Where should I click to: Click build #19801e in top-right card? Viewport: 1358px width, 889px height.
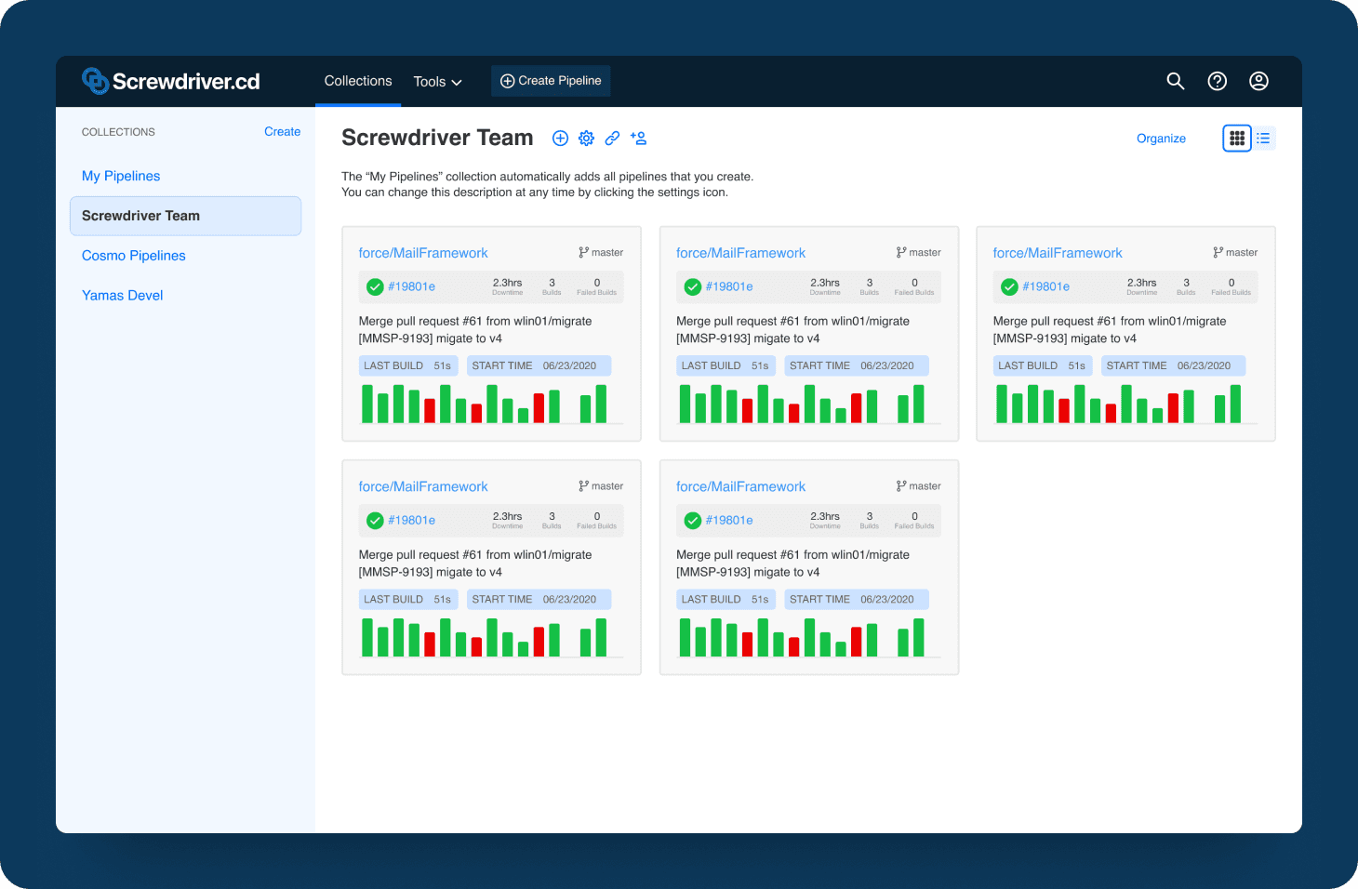1045,286
